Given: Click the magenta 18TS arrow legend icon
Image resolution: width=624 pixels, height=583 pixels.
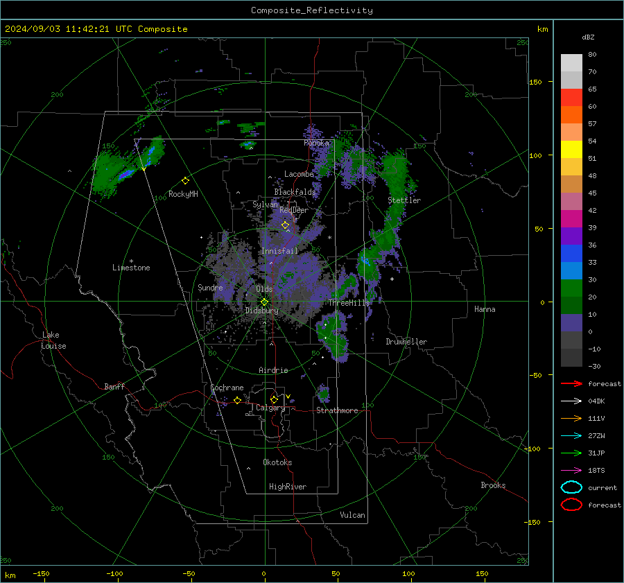Looking at the screenshot, I should (x=571, y=471).
